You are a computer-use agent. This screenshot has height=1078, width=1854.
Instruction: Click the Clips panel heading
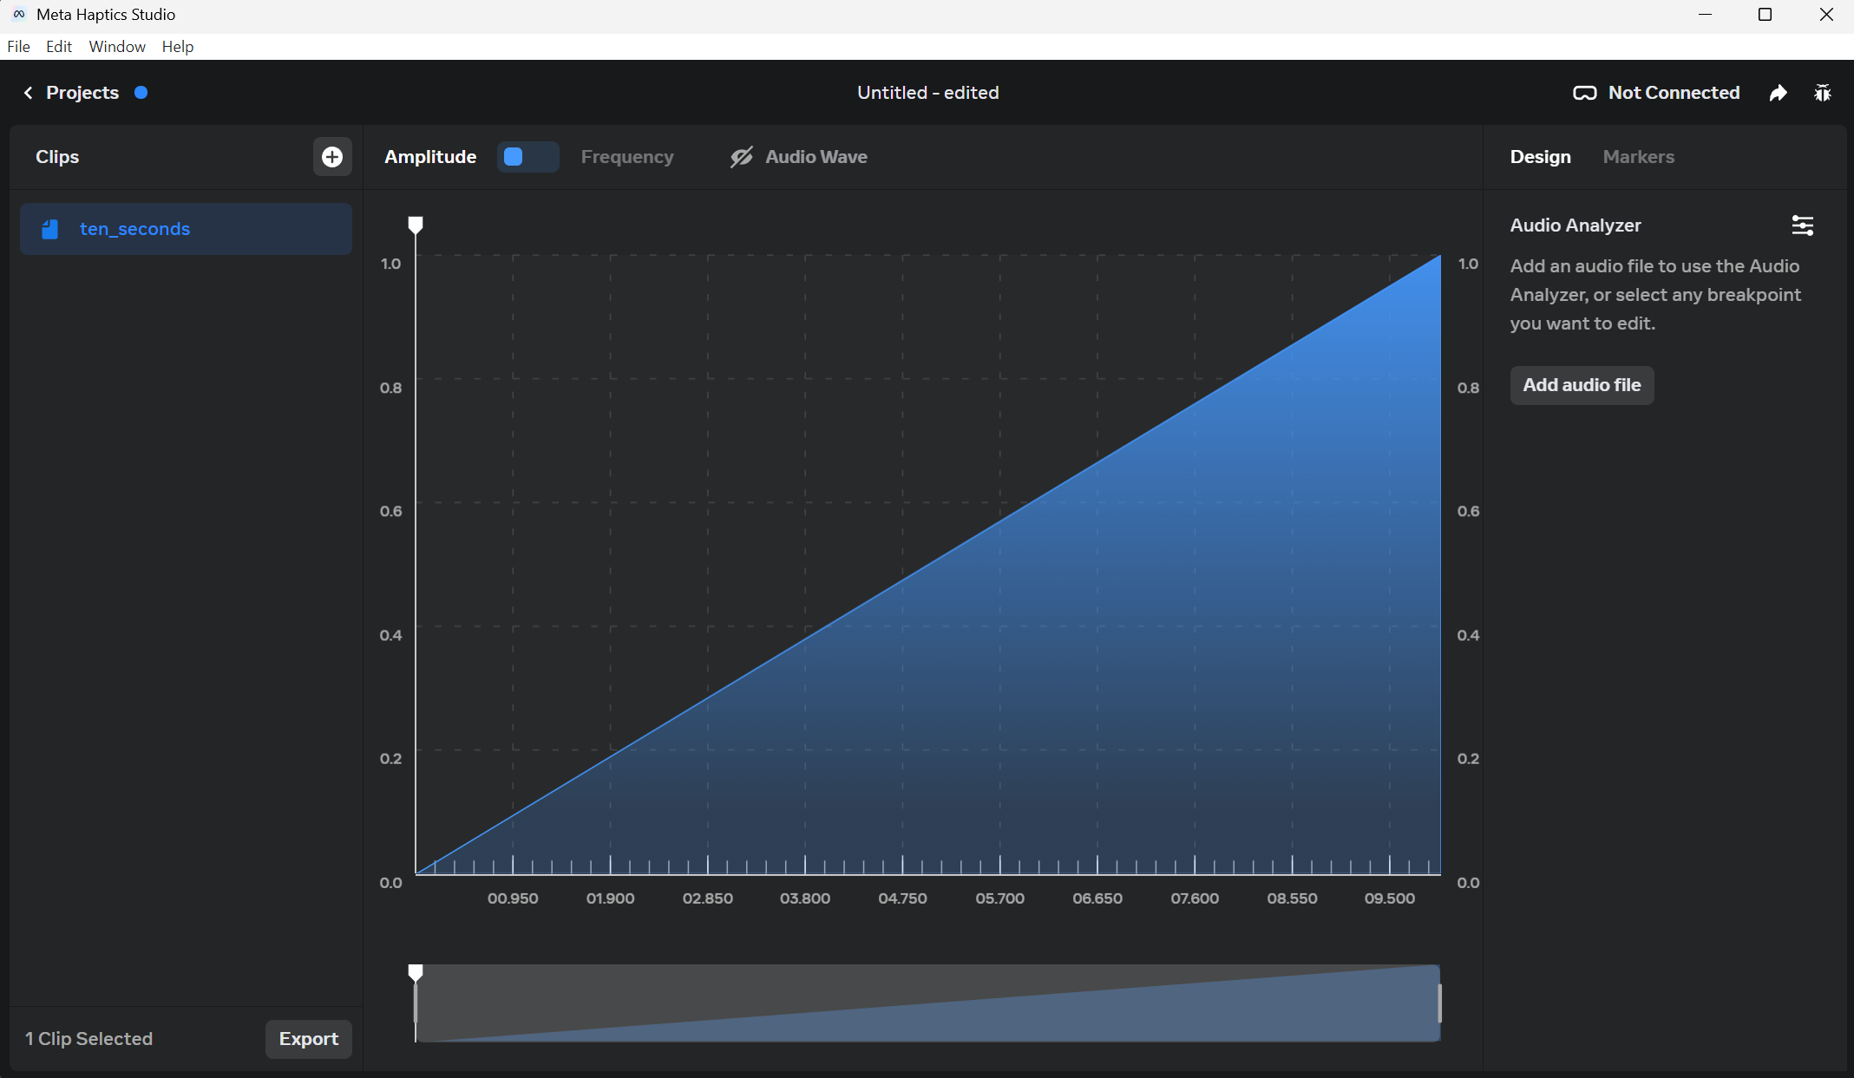tap(57, 157)
